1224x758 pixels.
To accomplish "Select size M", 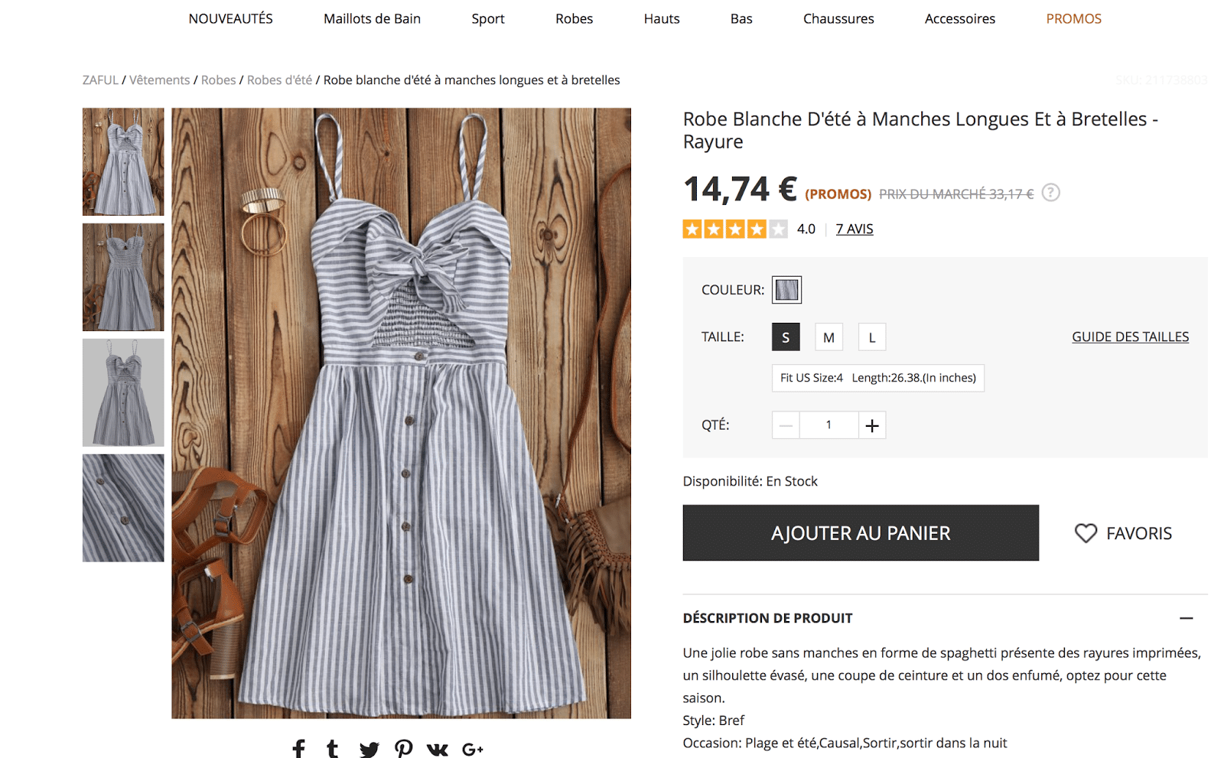I will tap(828, 337).
